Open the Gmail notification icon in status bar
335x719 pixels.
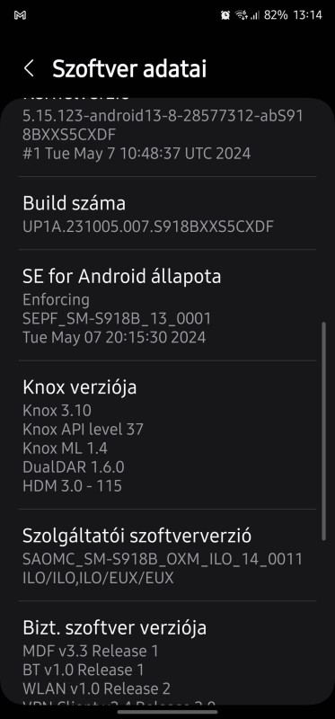click(x=20, y=15)
